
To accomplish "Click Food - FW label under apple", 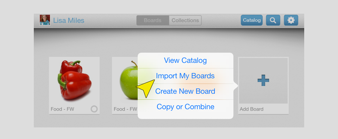I will click(125, 109).
